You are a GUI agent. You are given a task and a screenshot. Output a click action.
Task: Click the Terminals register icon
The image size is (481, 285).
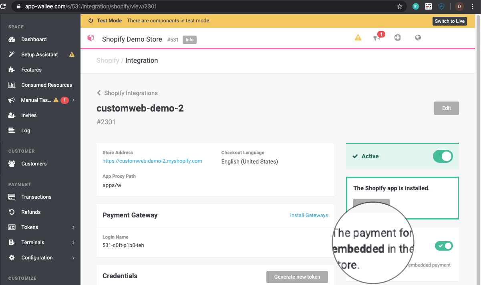(12, 243)
